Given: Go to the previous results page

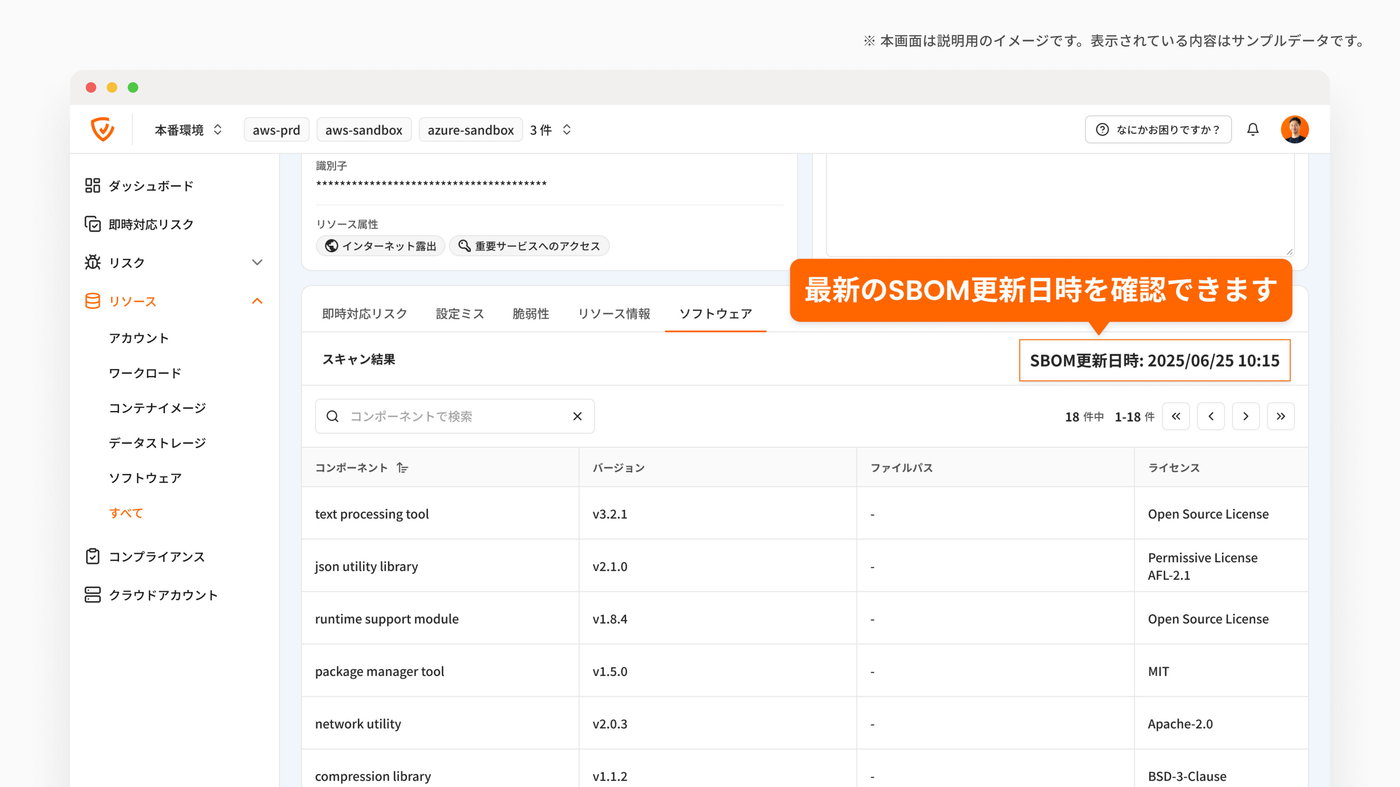Looking at the screenshot, I should tap(1211, 416).
